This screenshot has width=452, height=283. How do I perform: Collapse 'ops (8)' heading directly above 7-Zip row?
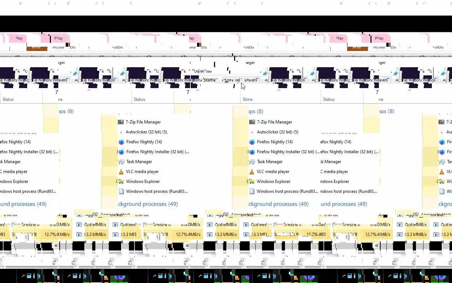click(256, 111)
